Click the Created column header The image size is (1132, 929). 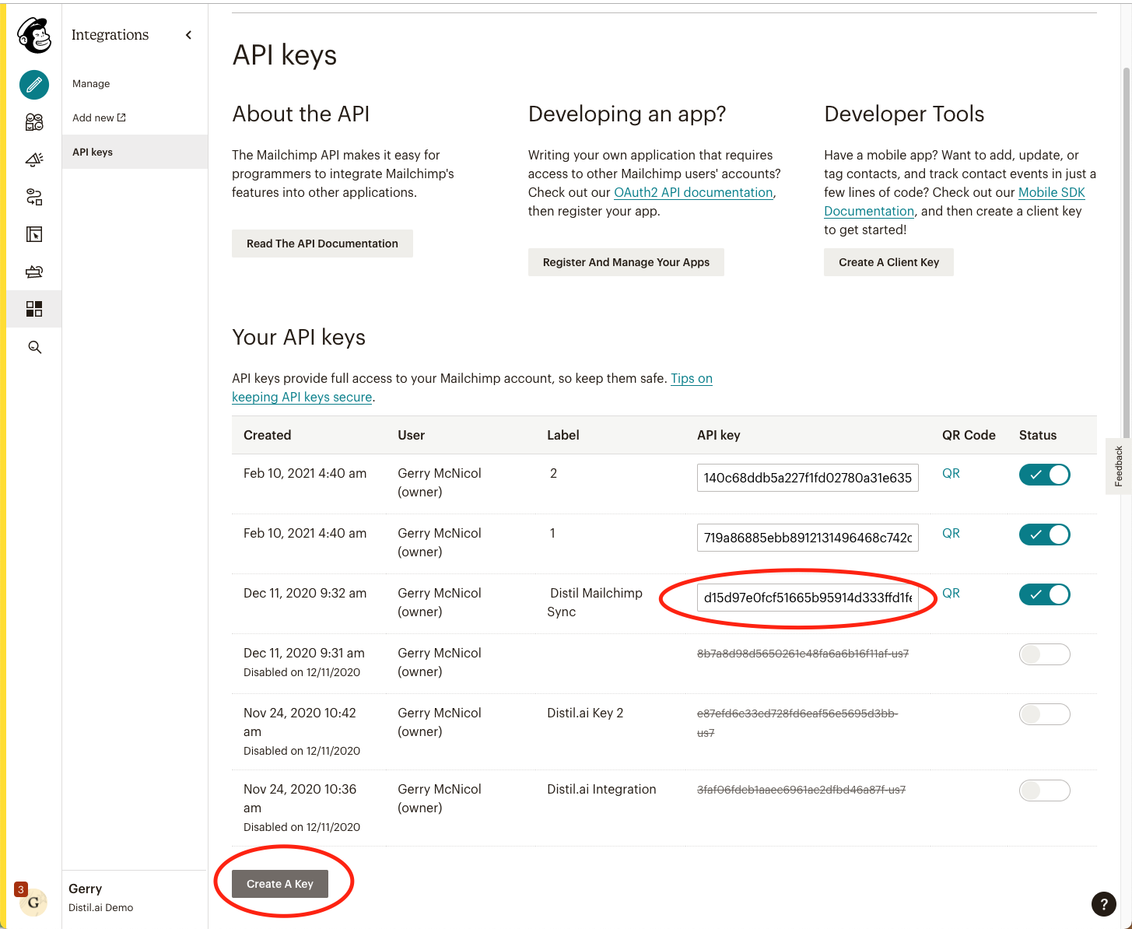267,435
